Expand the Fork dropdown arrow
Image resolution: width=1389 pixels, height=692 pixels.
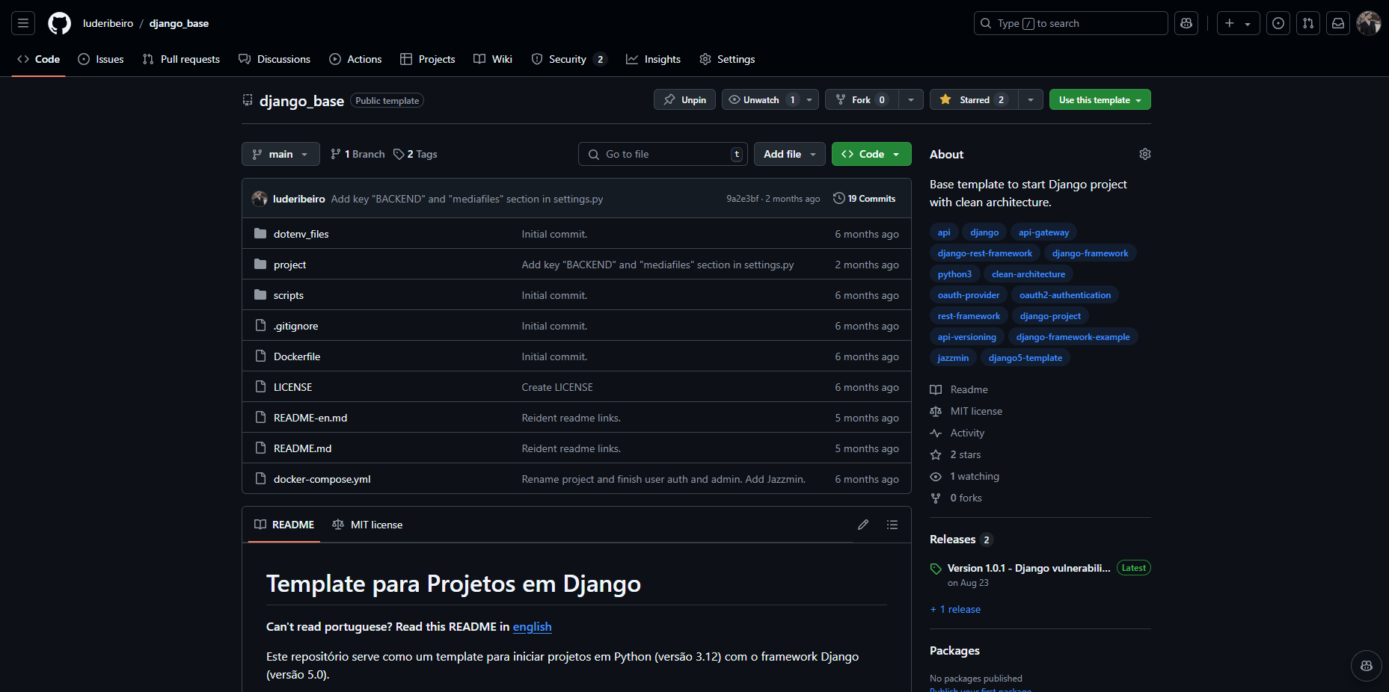click(911, 99)
